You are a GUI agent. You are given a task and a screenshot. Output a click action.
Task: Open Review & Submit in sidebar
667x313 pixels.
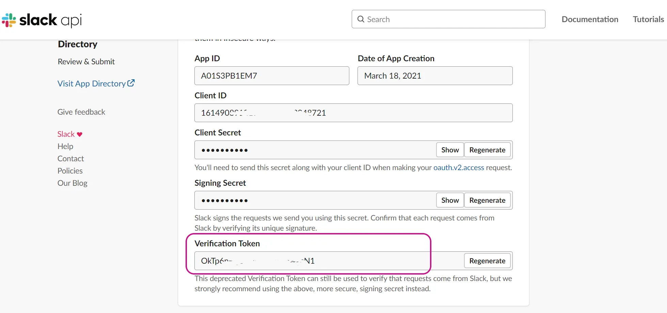pos(86,62)
